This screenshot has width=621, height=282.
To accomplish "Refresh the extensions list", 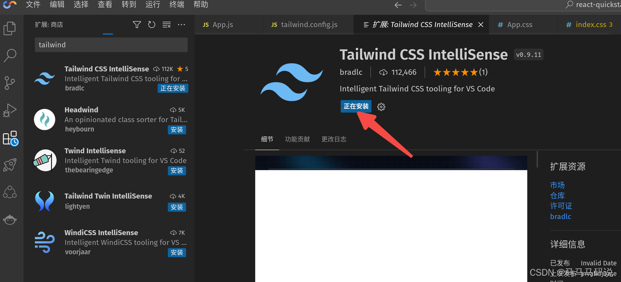I will point(151,25).
